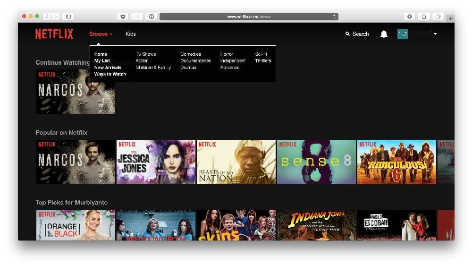Open the Indiana Jones movie tile
The width and height of the screenshot is (472, 266).
click(316, 225)
